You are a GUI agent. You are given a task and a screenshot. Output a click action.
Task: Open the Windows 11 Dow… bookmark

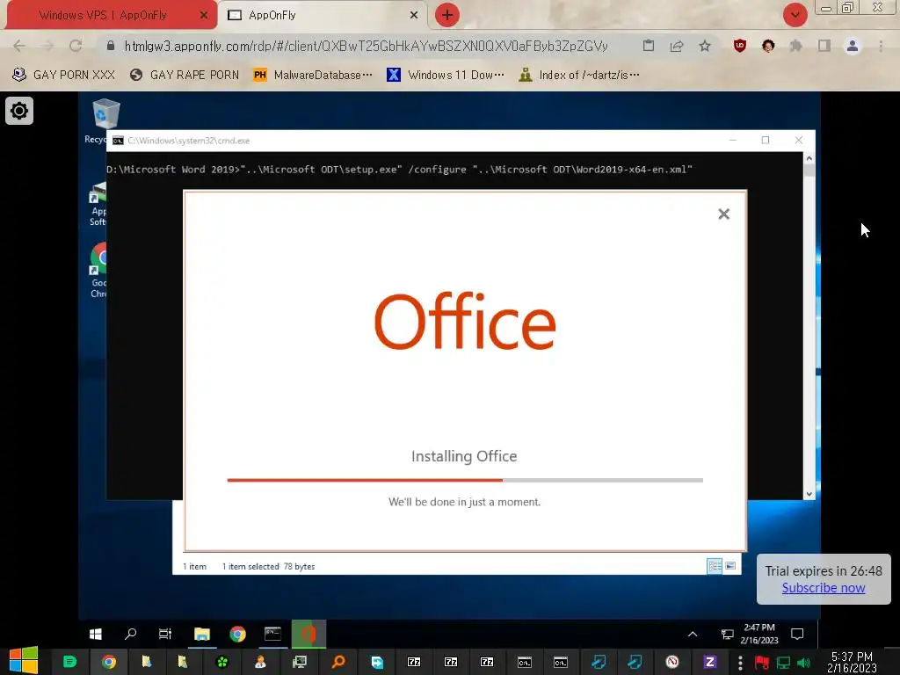pos(446,76)
